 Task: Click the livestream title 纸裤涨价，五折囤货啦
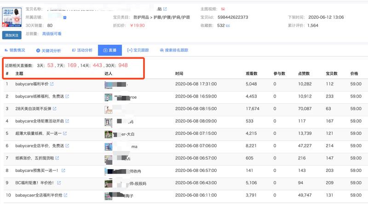coord(35,158)
